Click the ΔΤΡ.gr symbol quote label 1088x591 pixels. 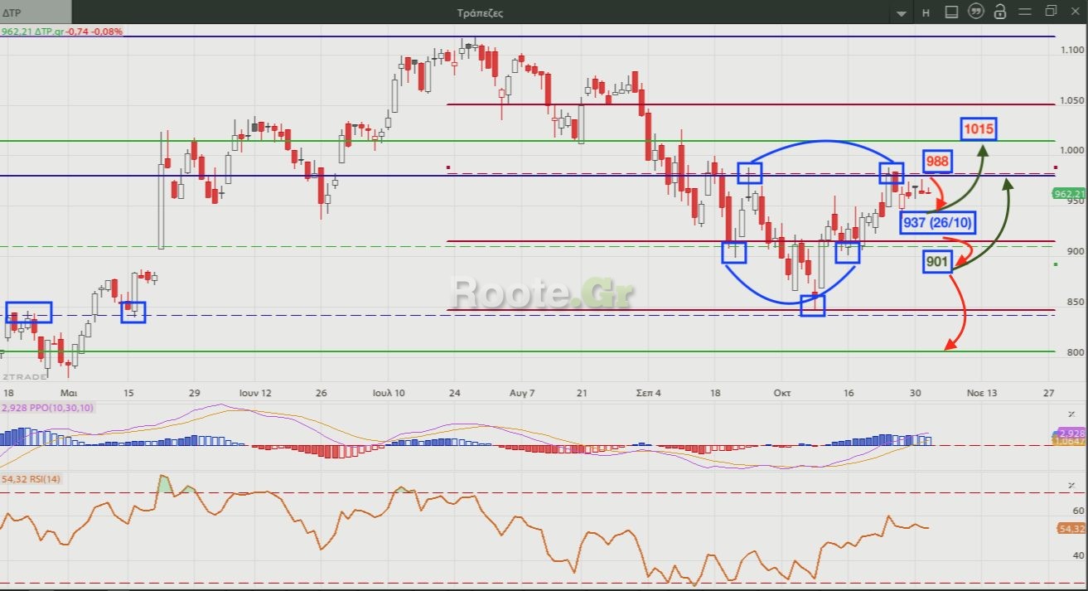tap(62, 31)
